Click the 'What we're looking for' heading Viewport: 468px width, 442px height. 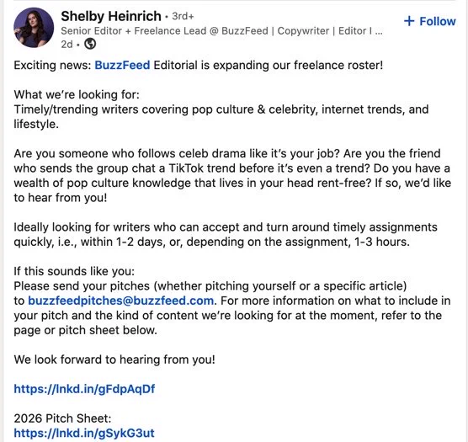[x=77, y=94]
